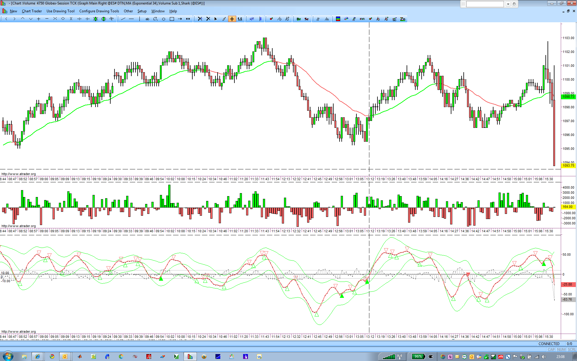
Task: Open the Chart Trader menu
Action: click(32, 11)
